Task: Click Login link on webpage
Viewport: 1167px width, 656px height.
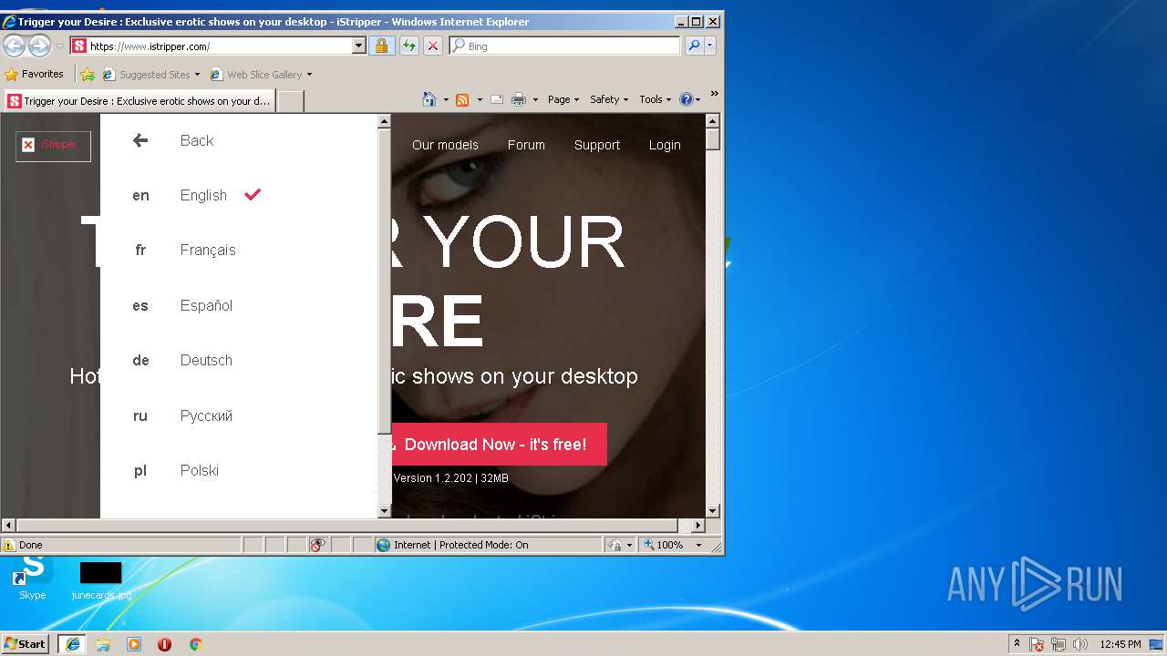Action: coord(665,145)
